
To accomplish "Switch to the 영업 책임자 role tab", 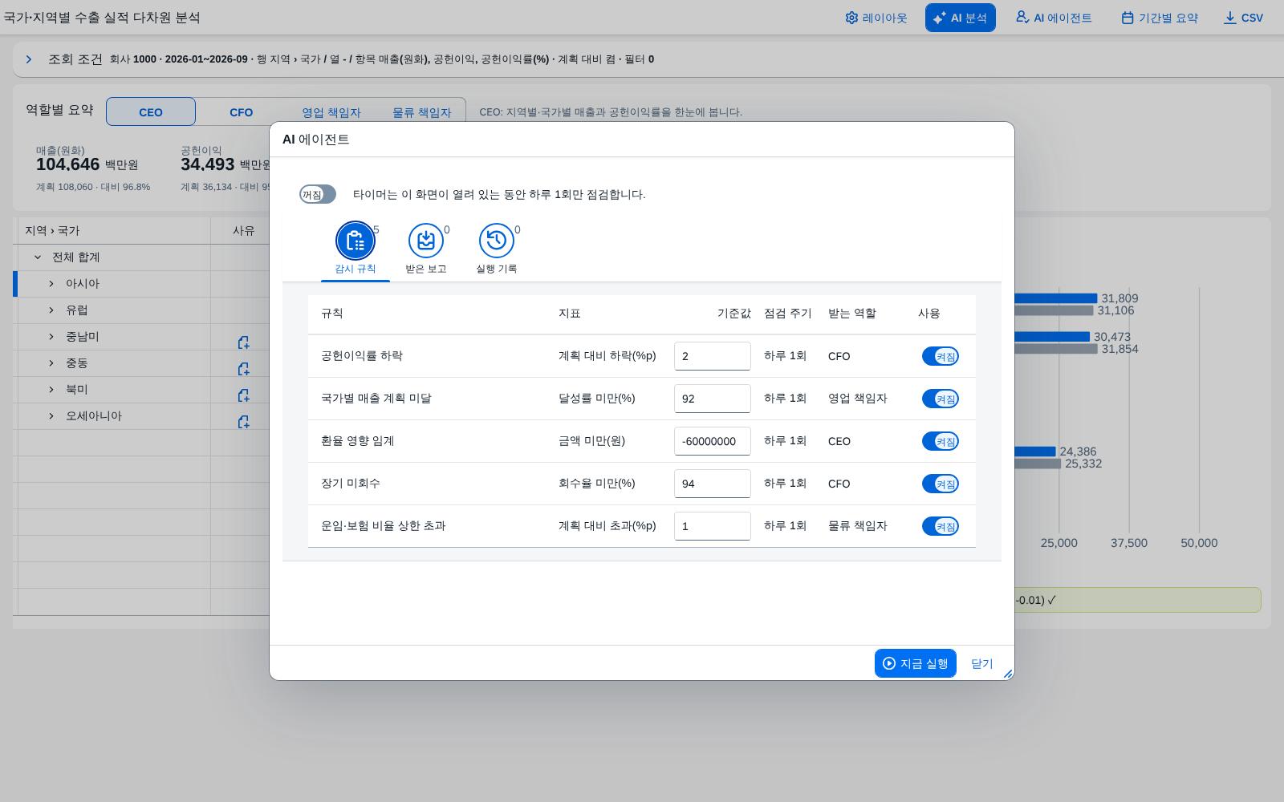I will coord(331,111).
